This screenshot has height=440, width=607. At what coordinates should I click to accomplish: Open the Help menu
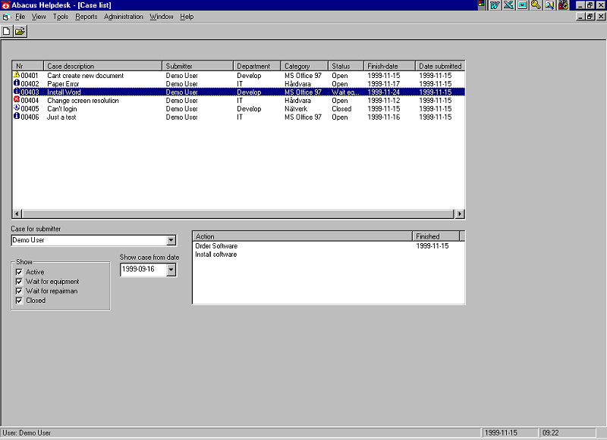point(187,17)
